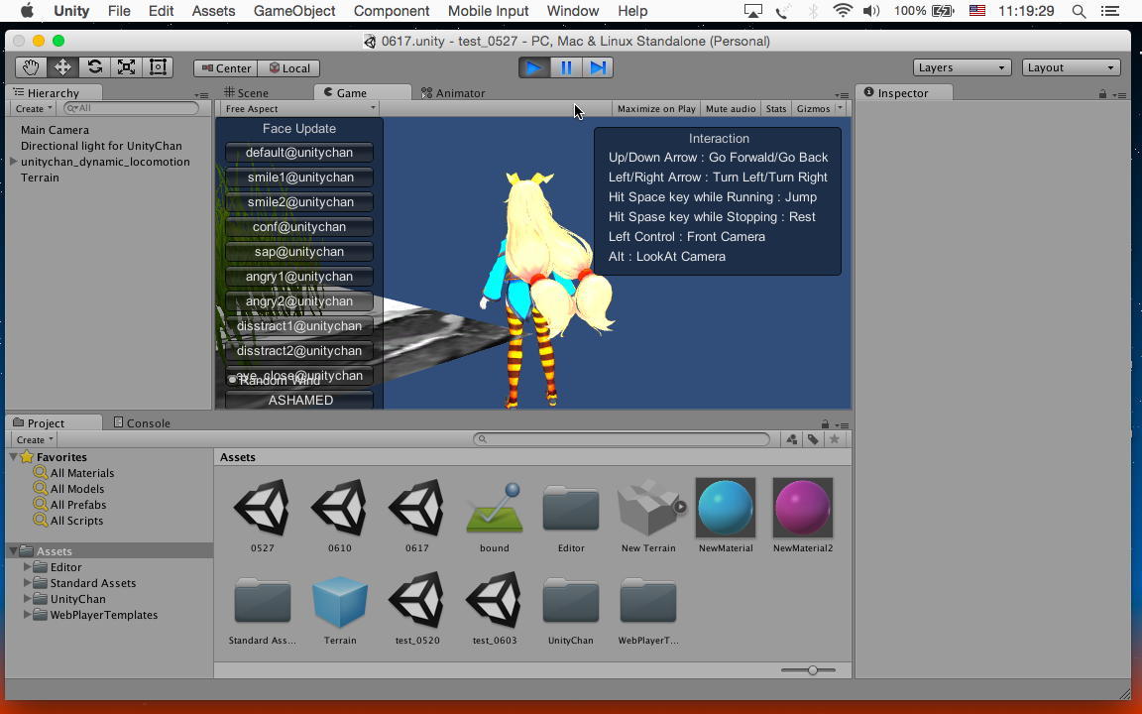Click the search by label icon
Viewport: 1142px width, 714px height.
click(x=813, y=439)
